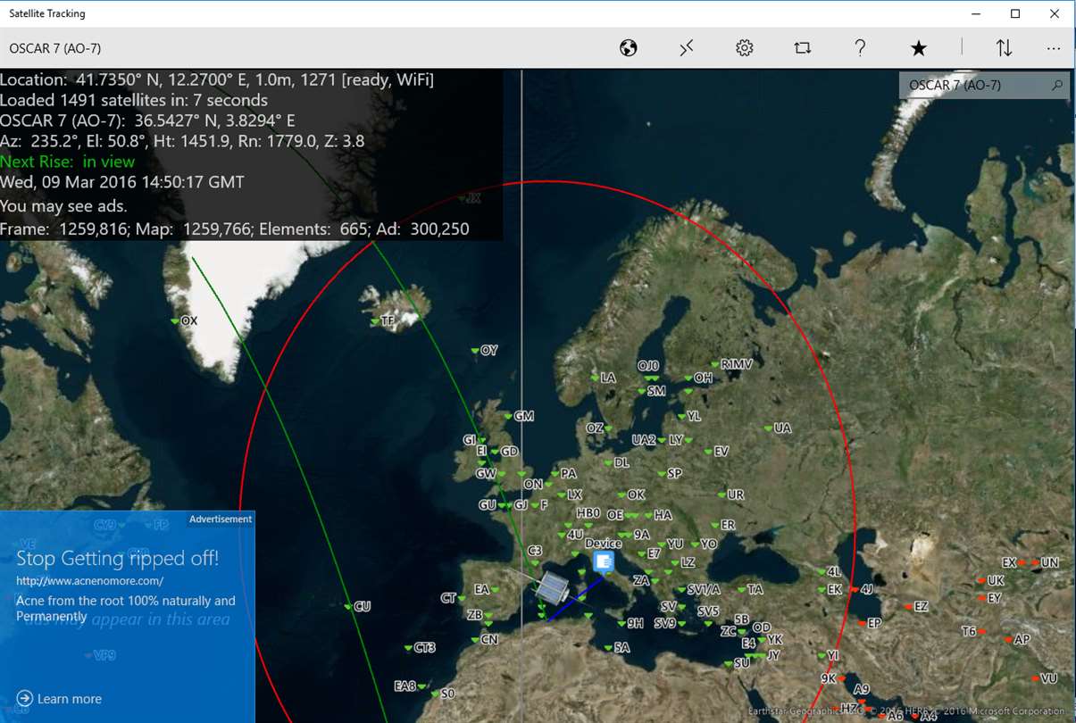Image resolution: width=1076 pixels, height=723 pixels.
Task: Click the YO marker in Romania
Action: (x=704, y=544)
